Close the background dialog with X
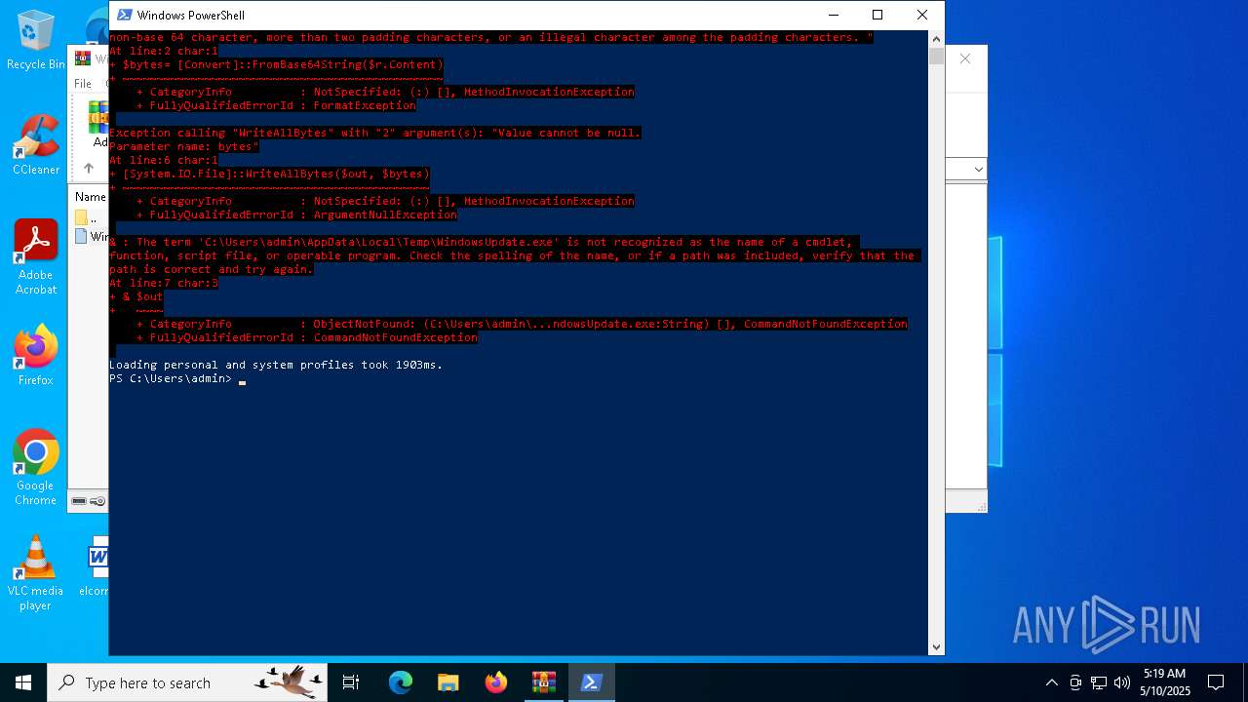1248x702 pixels. [965, 59]
